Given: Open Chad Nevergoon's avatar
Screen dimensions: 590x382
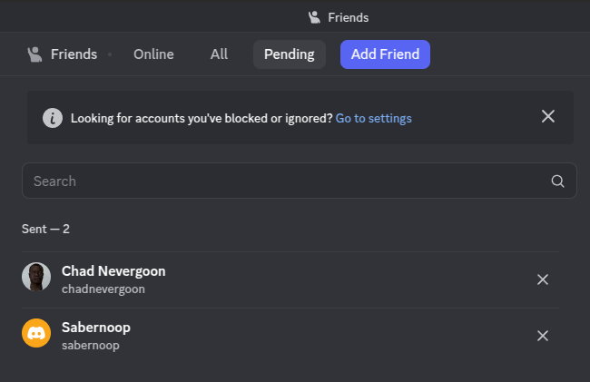Looking at the screenshot, I should (x=36, y=277).
